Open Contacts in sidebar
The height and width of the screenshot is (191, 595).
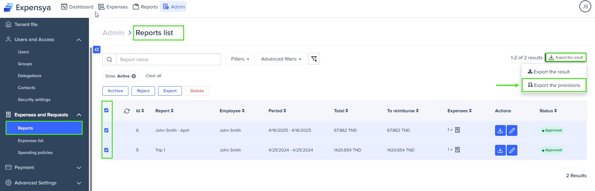pos(27,88)
